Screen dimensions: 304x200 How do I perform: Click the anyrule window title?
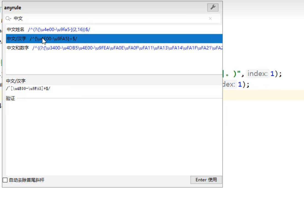pyautogui.click(x=13, y=8)
